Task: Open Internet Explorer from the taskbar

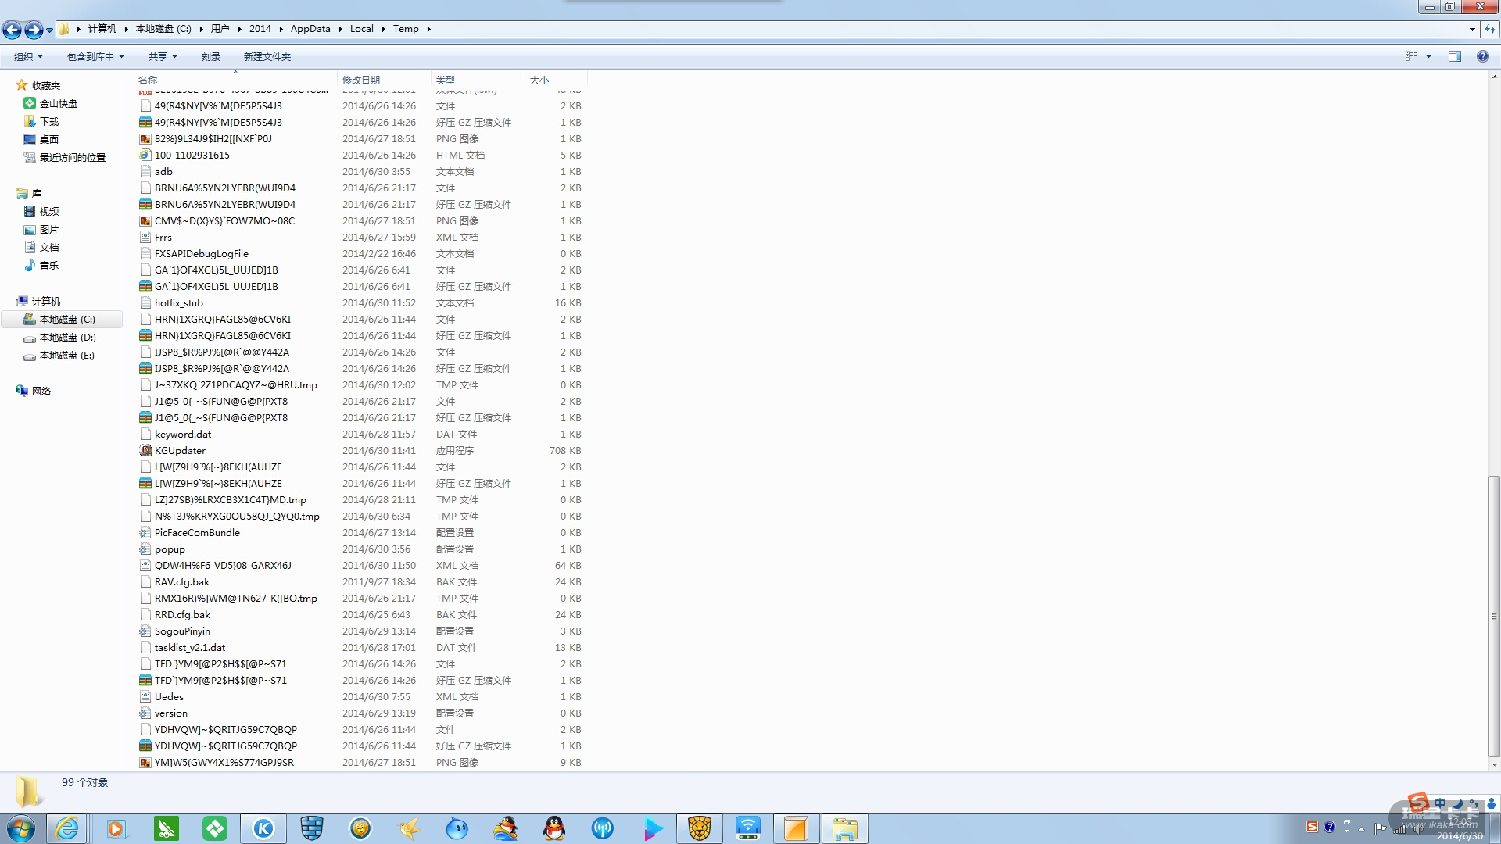Action: click(x=67, y=828)
